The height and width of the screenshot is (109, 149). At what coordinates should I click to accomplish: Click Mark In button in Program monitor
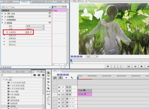click(x=114, y=66)
